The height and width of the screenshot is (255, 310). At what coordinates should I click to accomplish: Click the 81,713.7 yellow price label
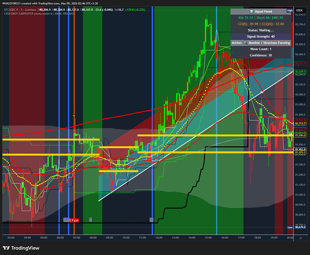point(300,123)
